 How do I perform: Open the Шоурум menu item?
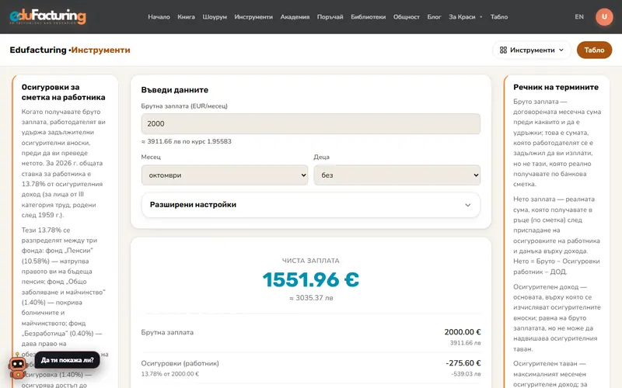coord(215,16)
